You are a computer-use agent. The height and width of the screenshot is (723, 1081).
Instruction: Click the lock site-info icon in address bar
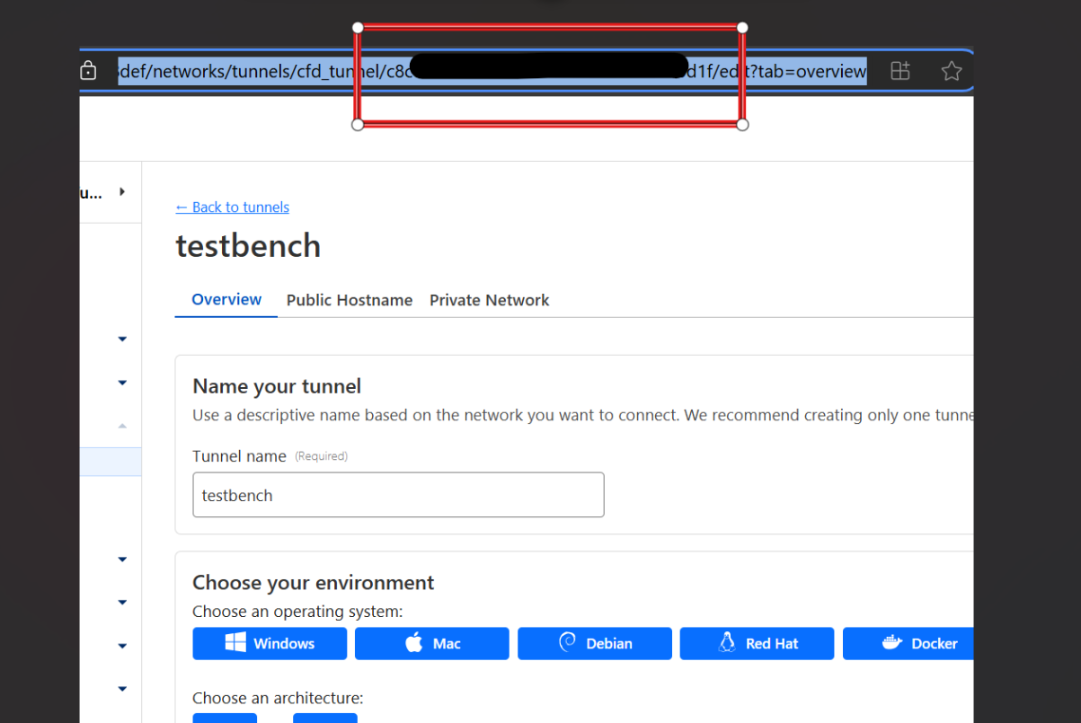pos(88,71)
